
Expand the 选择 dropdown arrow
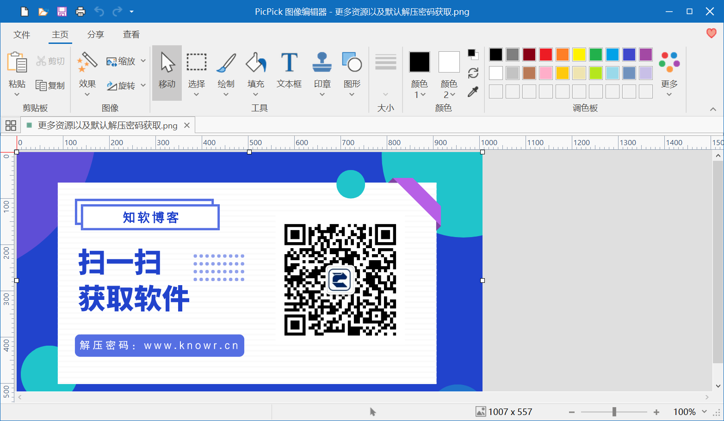tap(197, 94)
